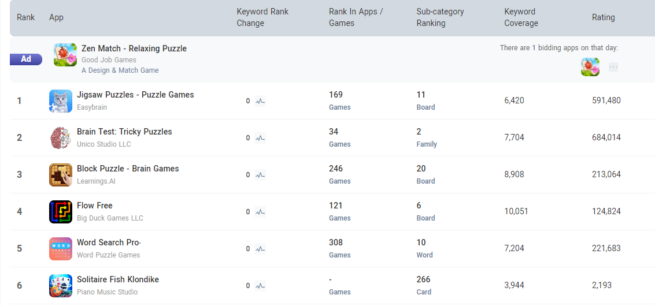
Task: Open rank trend chart for Jigsaw Puzzles
Action: pos(260,101)
